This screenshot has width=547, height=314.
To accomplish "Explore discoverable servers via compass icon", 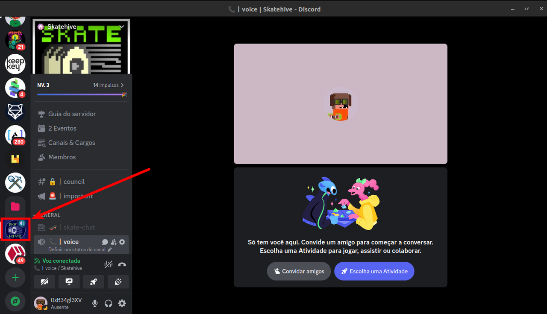I will [x=15, y=301].
